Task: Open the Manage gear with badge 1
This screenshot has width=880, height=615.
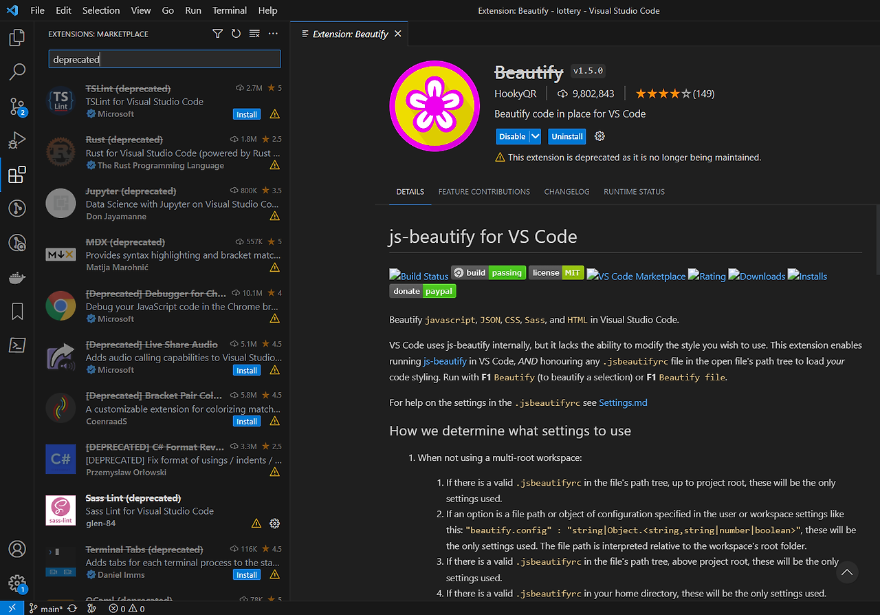Action: point(17,583)
